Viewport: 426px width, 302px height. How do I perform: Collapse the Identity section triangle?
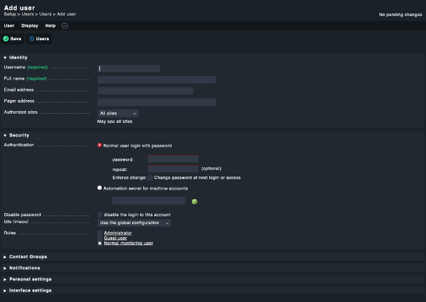coord(5,57)
